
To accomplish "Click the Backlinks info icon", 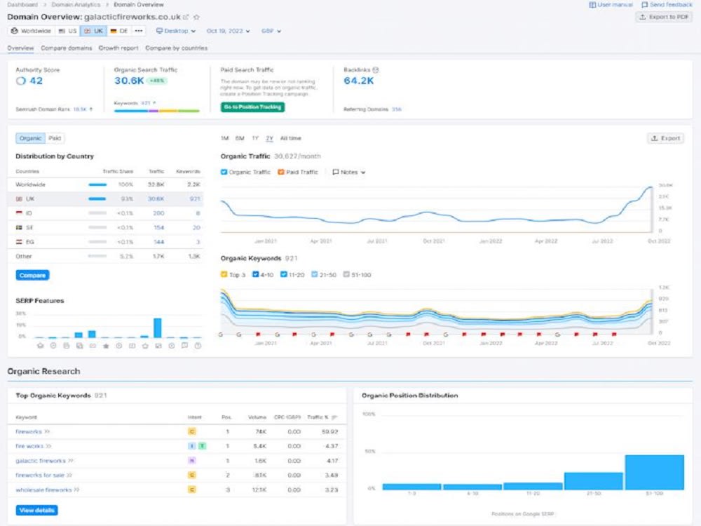I will (376, 69).
